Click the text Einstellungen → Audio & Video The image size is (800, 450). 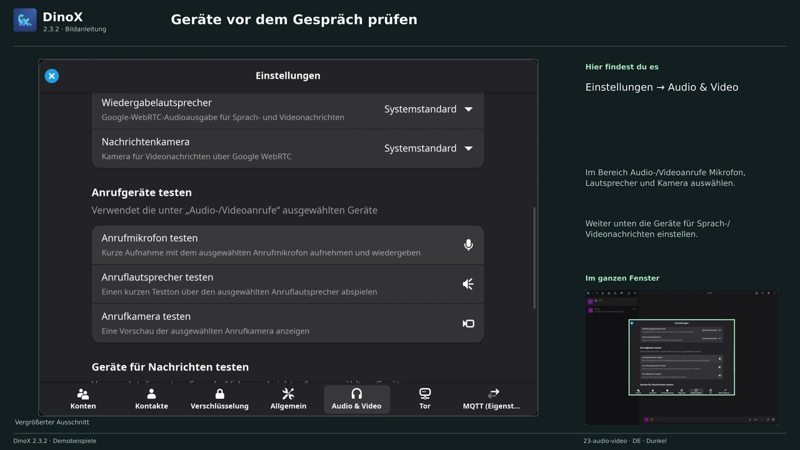[662, 87]
